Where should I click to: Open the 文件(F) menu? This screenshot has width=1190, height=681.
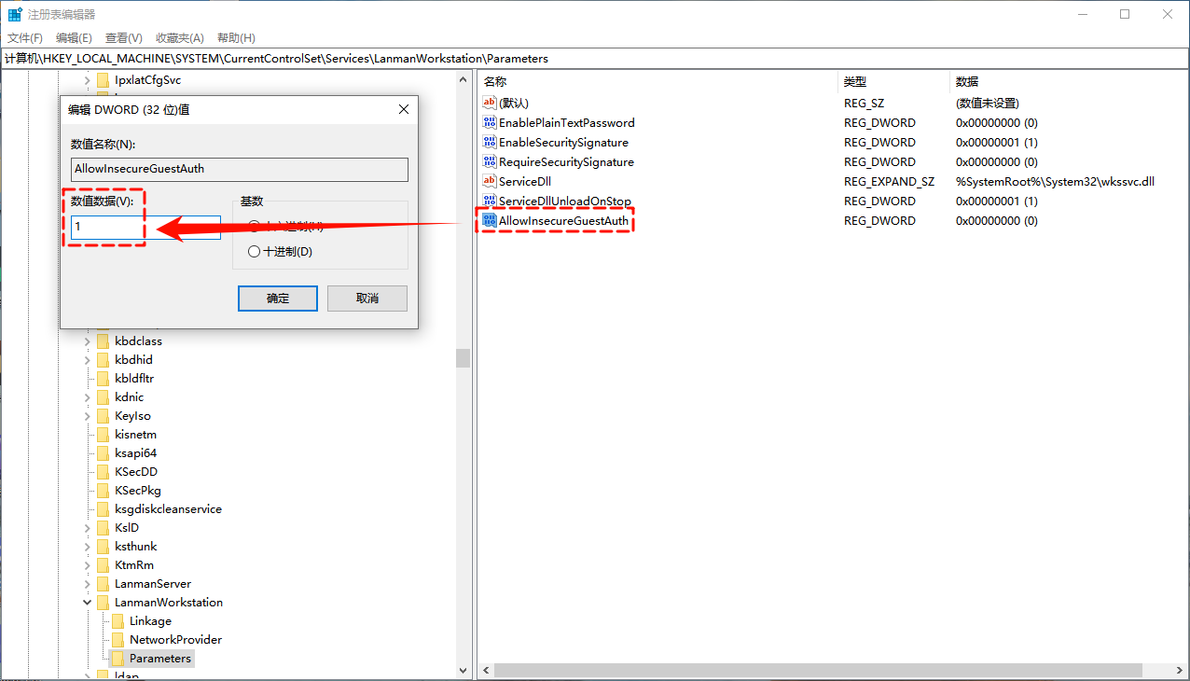25,38
